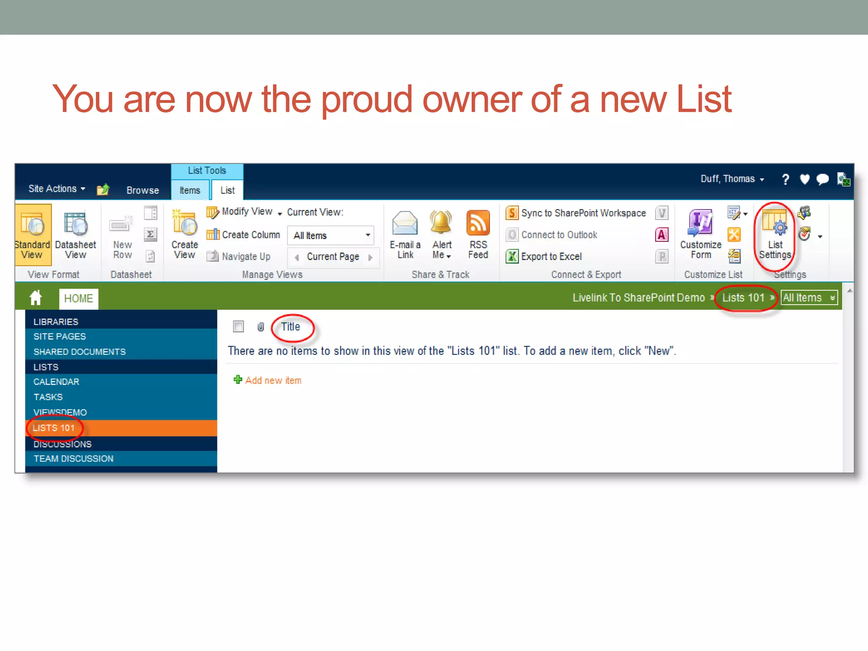
Task: Click the LISTS heading in sidebar
Action: coord(46,367)
